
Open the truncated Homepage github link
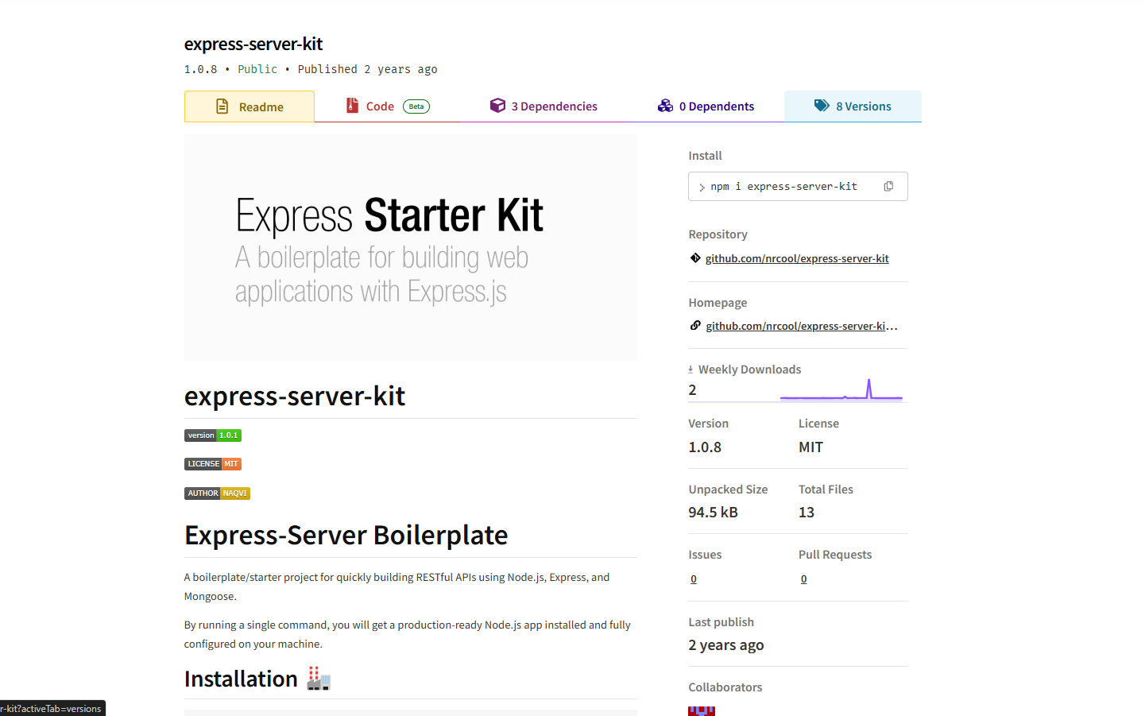[x=802, y=327]
